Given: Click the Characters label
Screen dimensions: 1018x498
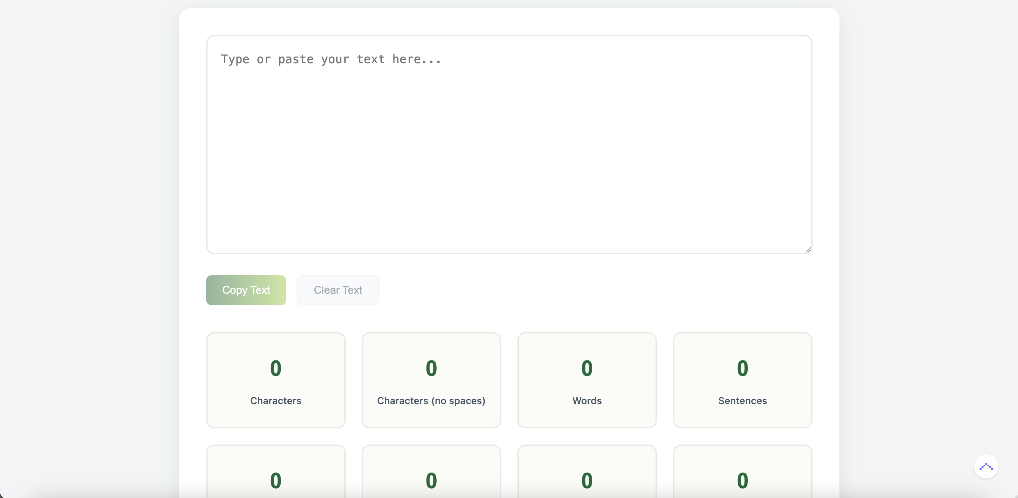Looking at the screenshot, I should tap(276, 400).
